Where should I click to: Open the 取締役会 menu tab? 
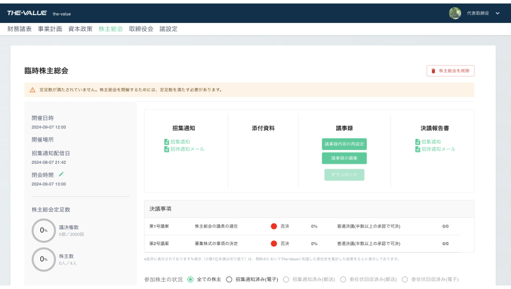click(x=141, y=29)
